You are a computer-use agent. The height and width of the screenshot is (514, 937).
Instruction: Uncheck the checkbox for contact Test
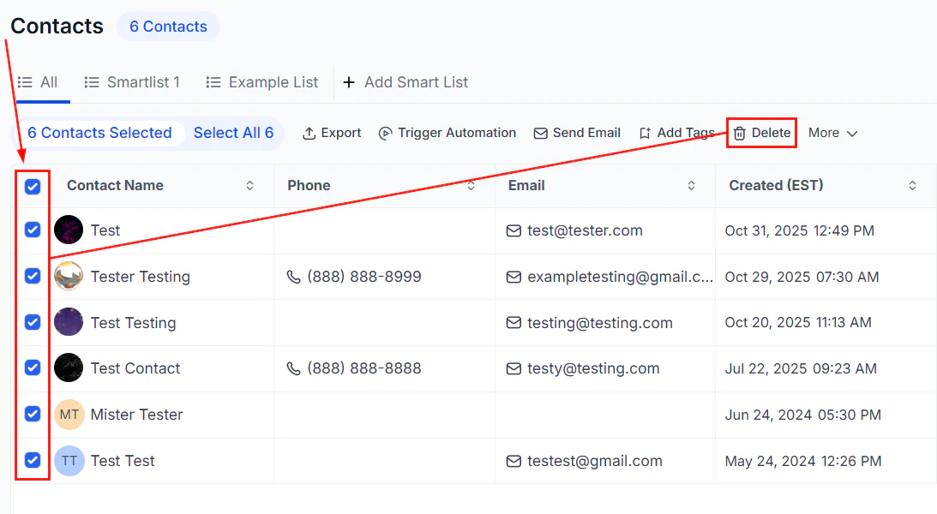pos(33,230)
